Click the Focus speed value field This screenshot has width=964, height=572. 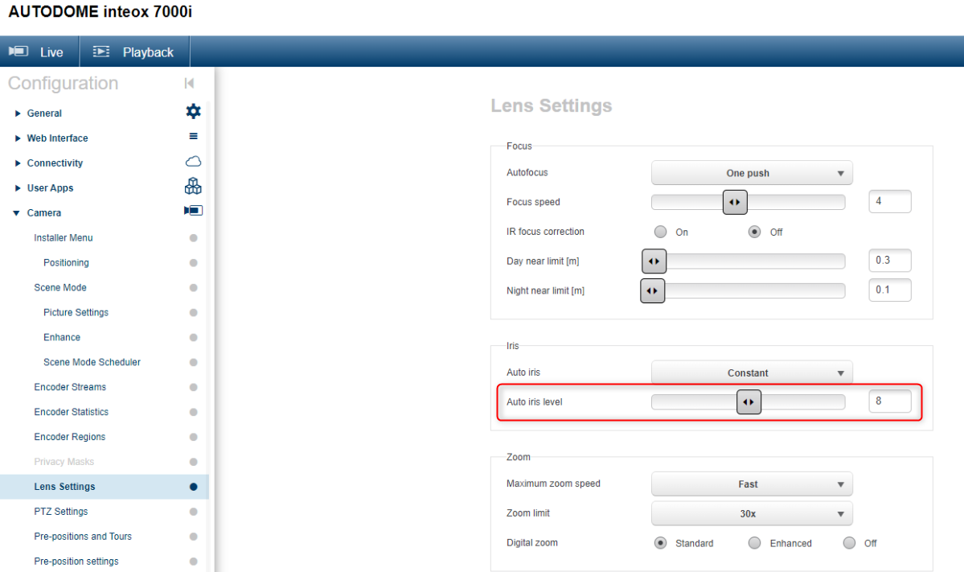[x=889, y=202]
